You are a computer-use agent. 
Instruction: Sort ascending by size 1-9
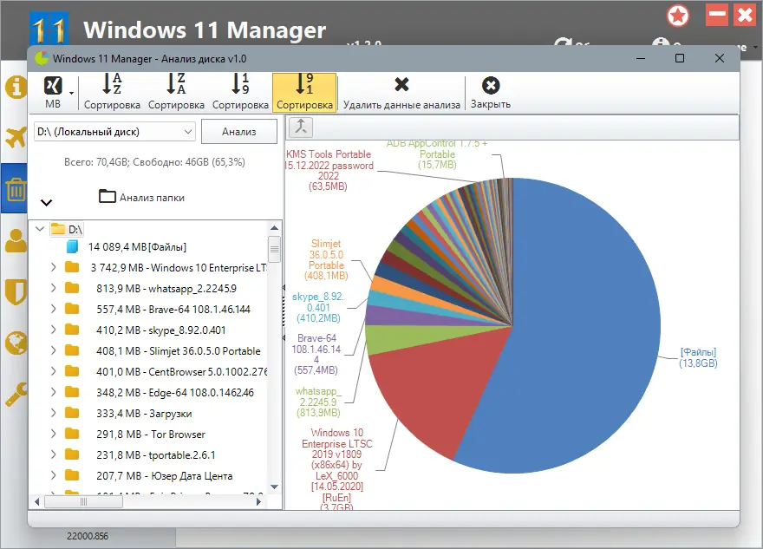click(240, 92)
